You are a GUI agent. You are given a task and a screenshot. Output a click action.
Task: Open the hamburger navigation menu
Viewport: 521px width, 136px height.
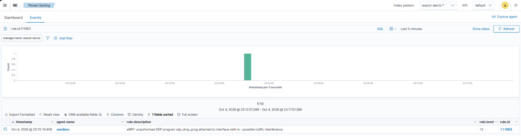5,5
